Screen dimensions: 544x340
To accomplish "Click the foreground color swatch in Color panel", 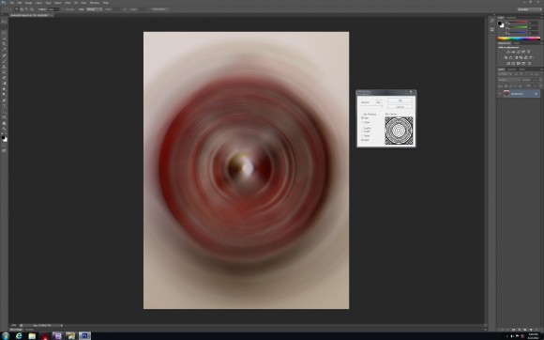I will tap(500, 23).
